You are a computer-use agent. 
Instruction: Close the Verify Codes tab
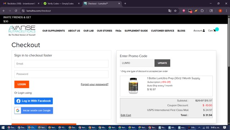pos(79,4)
